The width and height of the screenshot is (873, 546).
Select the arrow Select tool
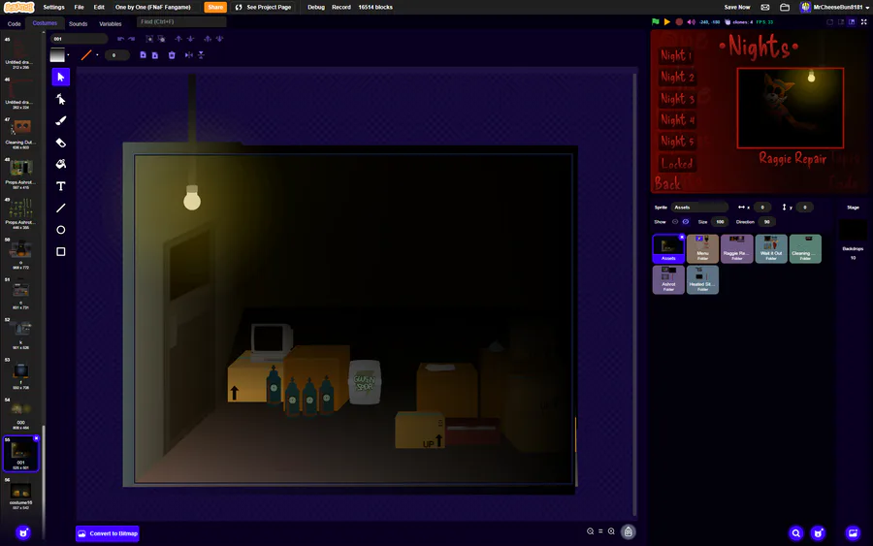(61, 77)
